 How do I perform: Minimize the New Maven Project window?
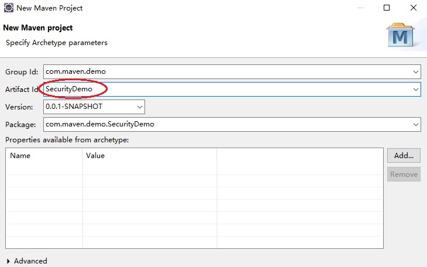coord(360,8)
